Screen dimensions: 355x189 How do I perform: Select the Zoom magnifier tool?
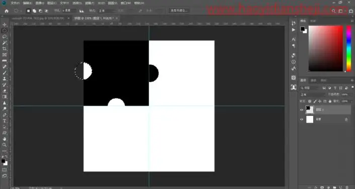click(x=5, y=145)
